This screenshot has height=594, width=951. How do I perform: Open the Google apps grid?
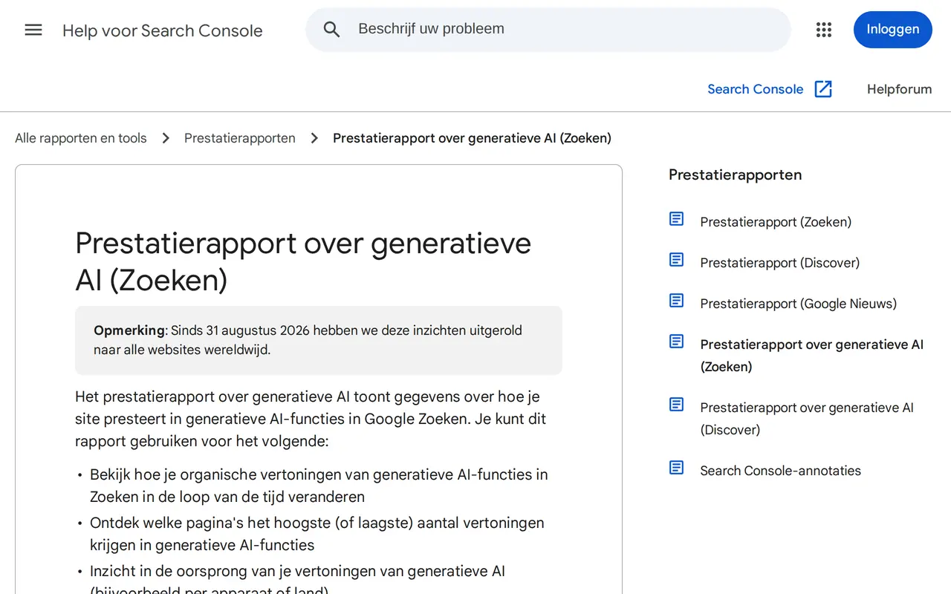pyautogui.click(x=824, y=30)
